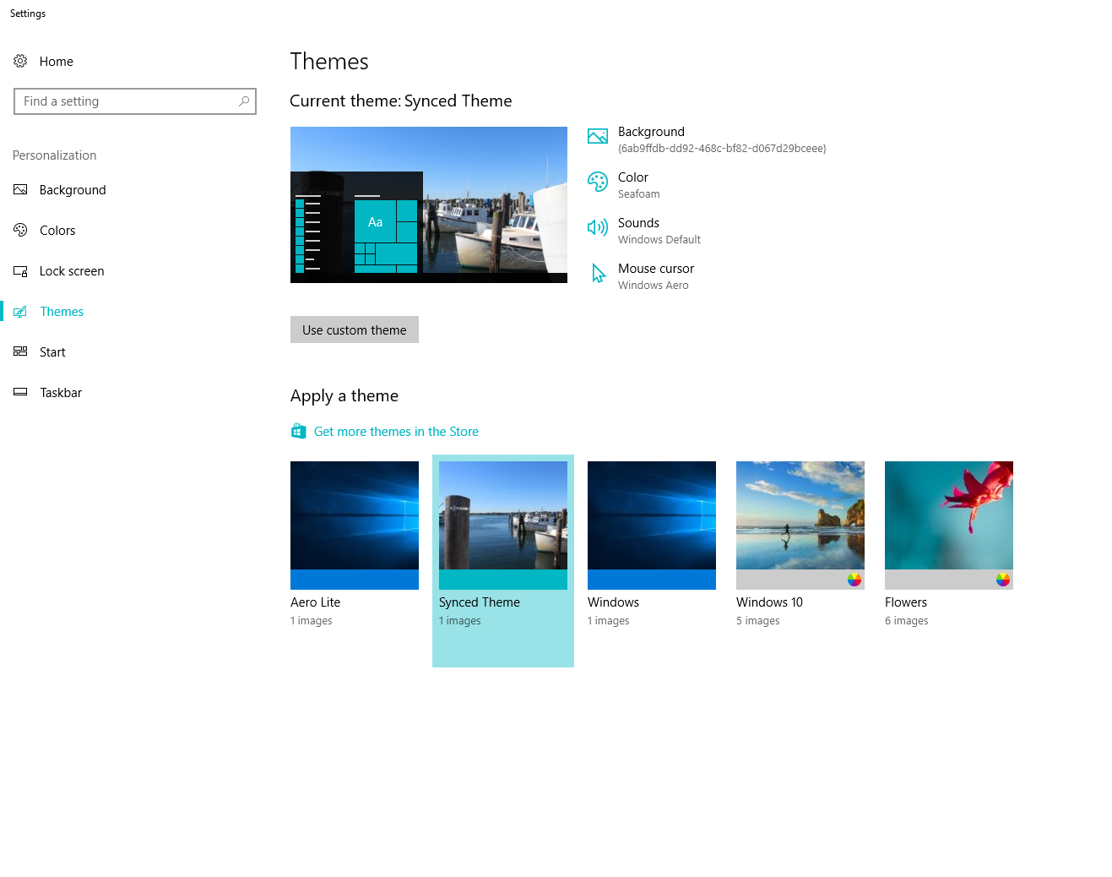
Task: Click the Windows 10 theme name
Action: point(769,602)
